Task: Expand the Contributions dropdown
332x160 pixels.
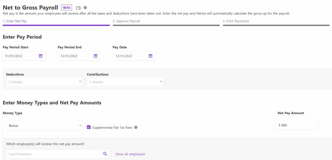Action: pos(125,82)
